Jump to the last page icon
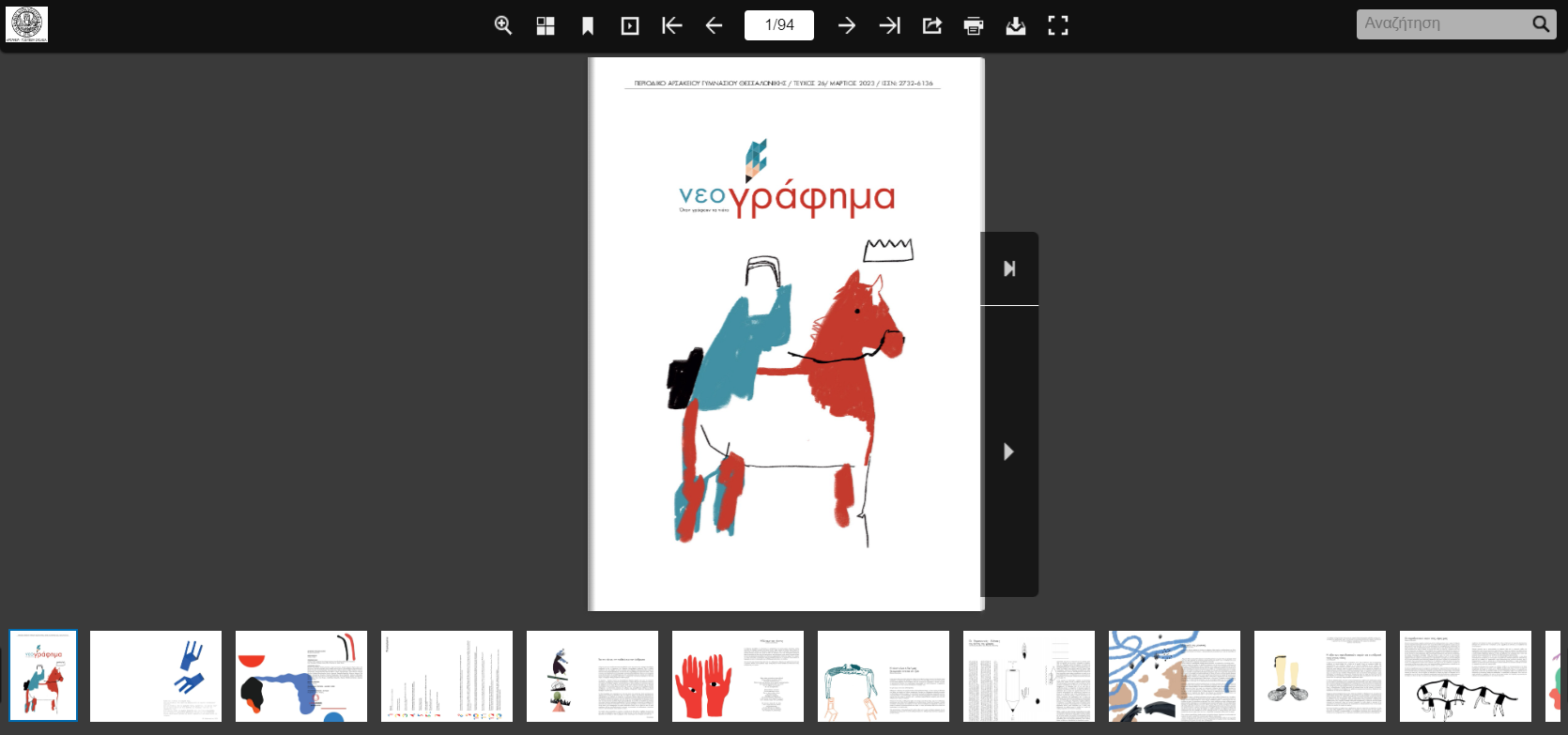 point(889,25)
